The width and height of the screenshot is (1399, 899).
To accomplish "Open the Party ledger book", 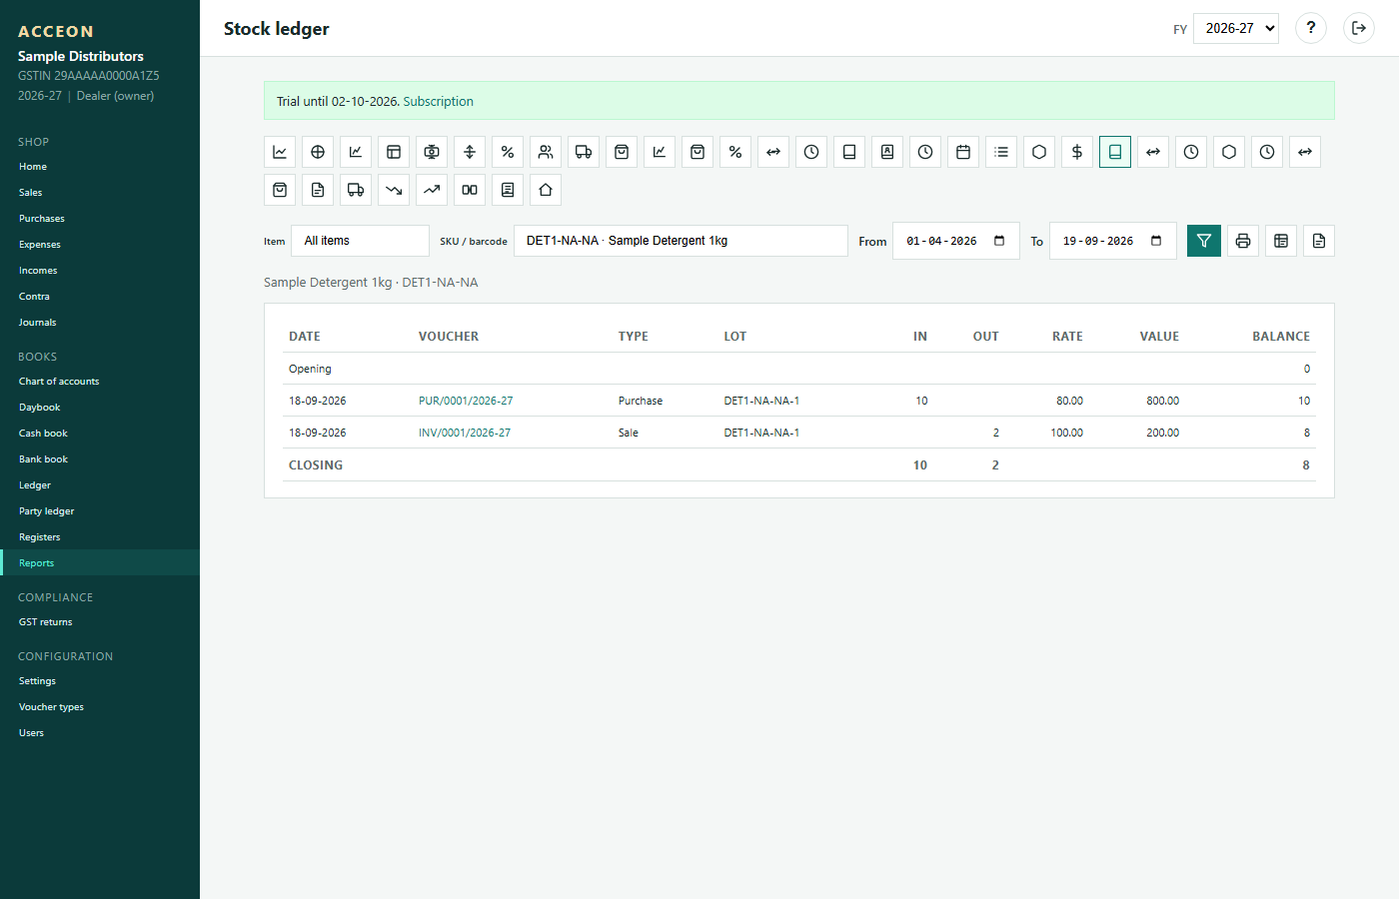I will point(100,511).
